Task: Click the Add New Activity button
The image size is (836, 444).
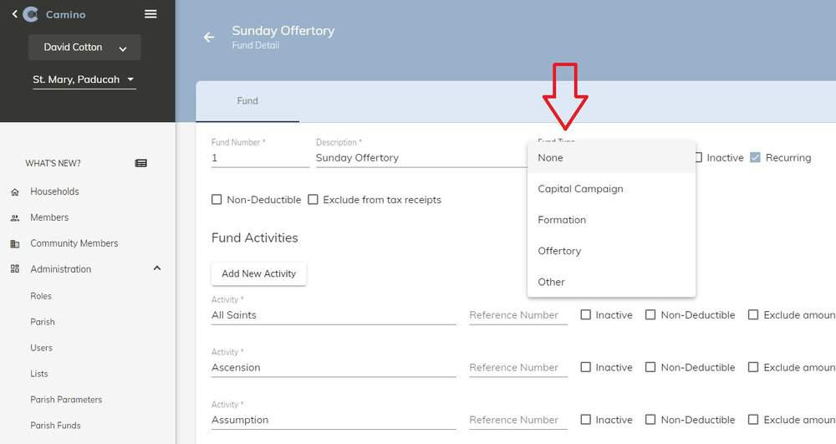Action: coord(258,273)
